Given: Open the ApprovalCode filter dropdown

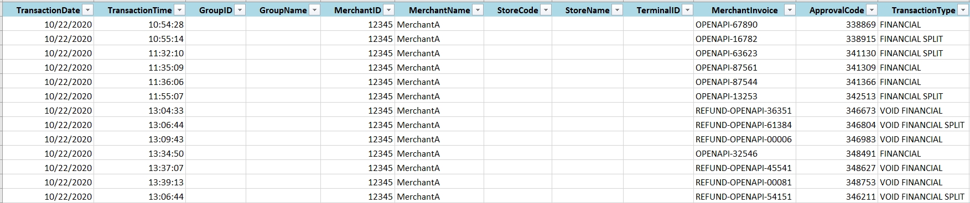Looking at the screenshot, I should pos(872,10).
